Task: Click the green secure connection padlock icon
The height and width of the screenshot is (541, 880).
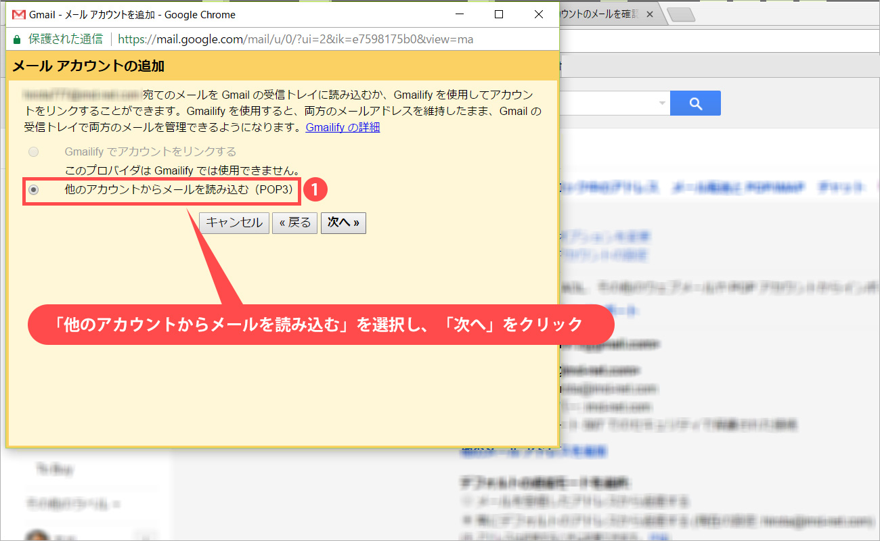Action: [17, 39]
